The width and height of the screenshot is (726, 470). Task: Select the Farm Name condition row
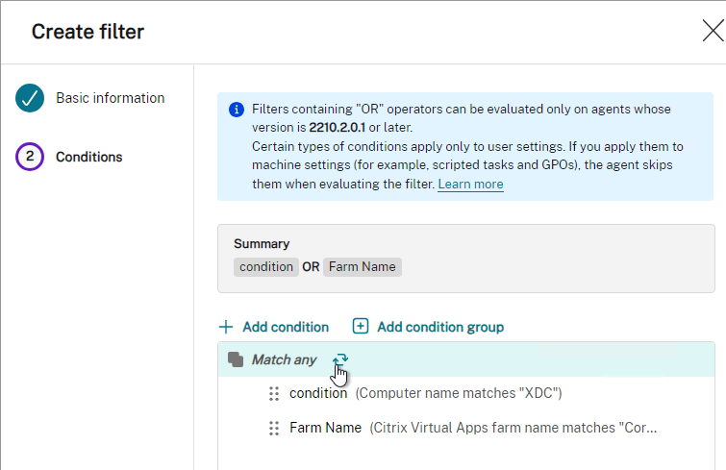click(466, 429)
